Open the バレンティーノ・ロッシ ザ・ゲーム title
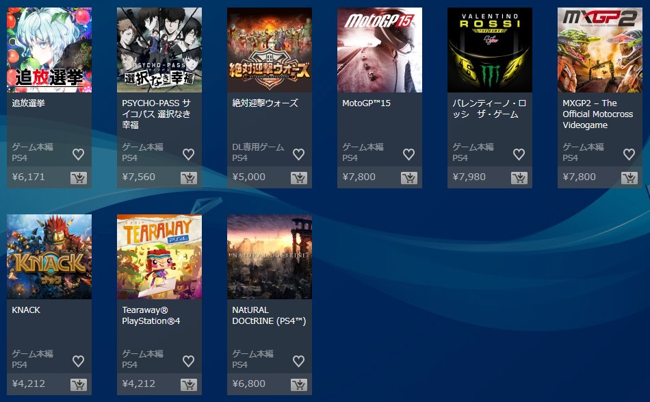This screenshot has width=650, height=402. tap(489, 109)
